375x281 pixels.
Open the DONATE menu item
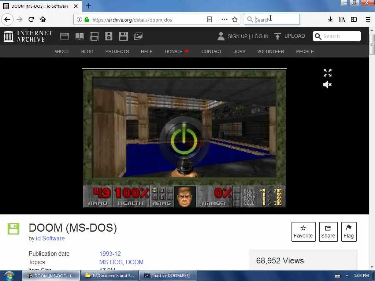coord(177,51)
